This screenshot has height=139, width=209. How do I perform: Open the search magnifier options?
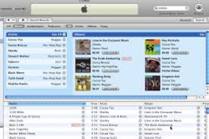pos(156,8)
